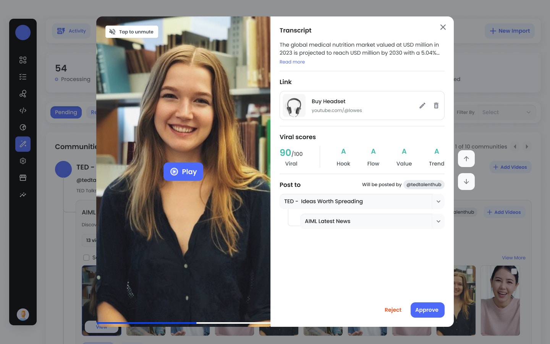This screenshot has height=344, width=550.
Task: Go to previous communities page arrow
Action: point(515,147)
